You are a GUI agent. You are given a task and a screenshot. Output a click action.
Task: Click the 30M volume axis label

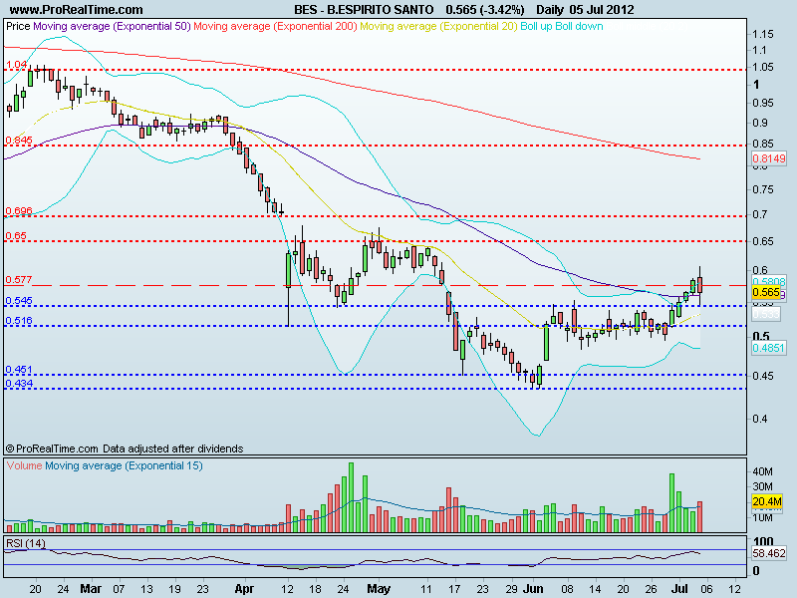[763, 487]
